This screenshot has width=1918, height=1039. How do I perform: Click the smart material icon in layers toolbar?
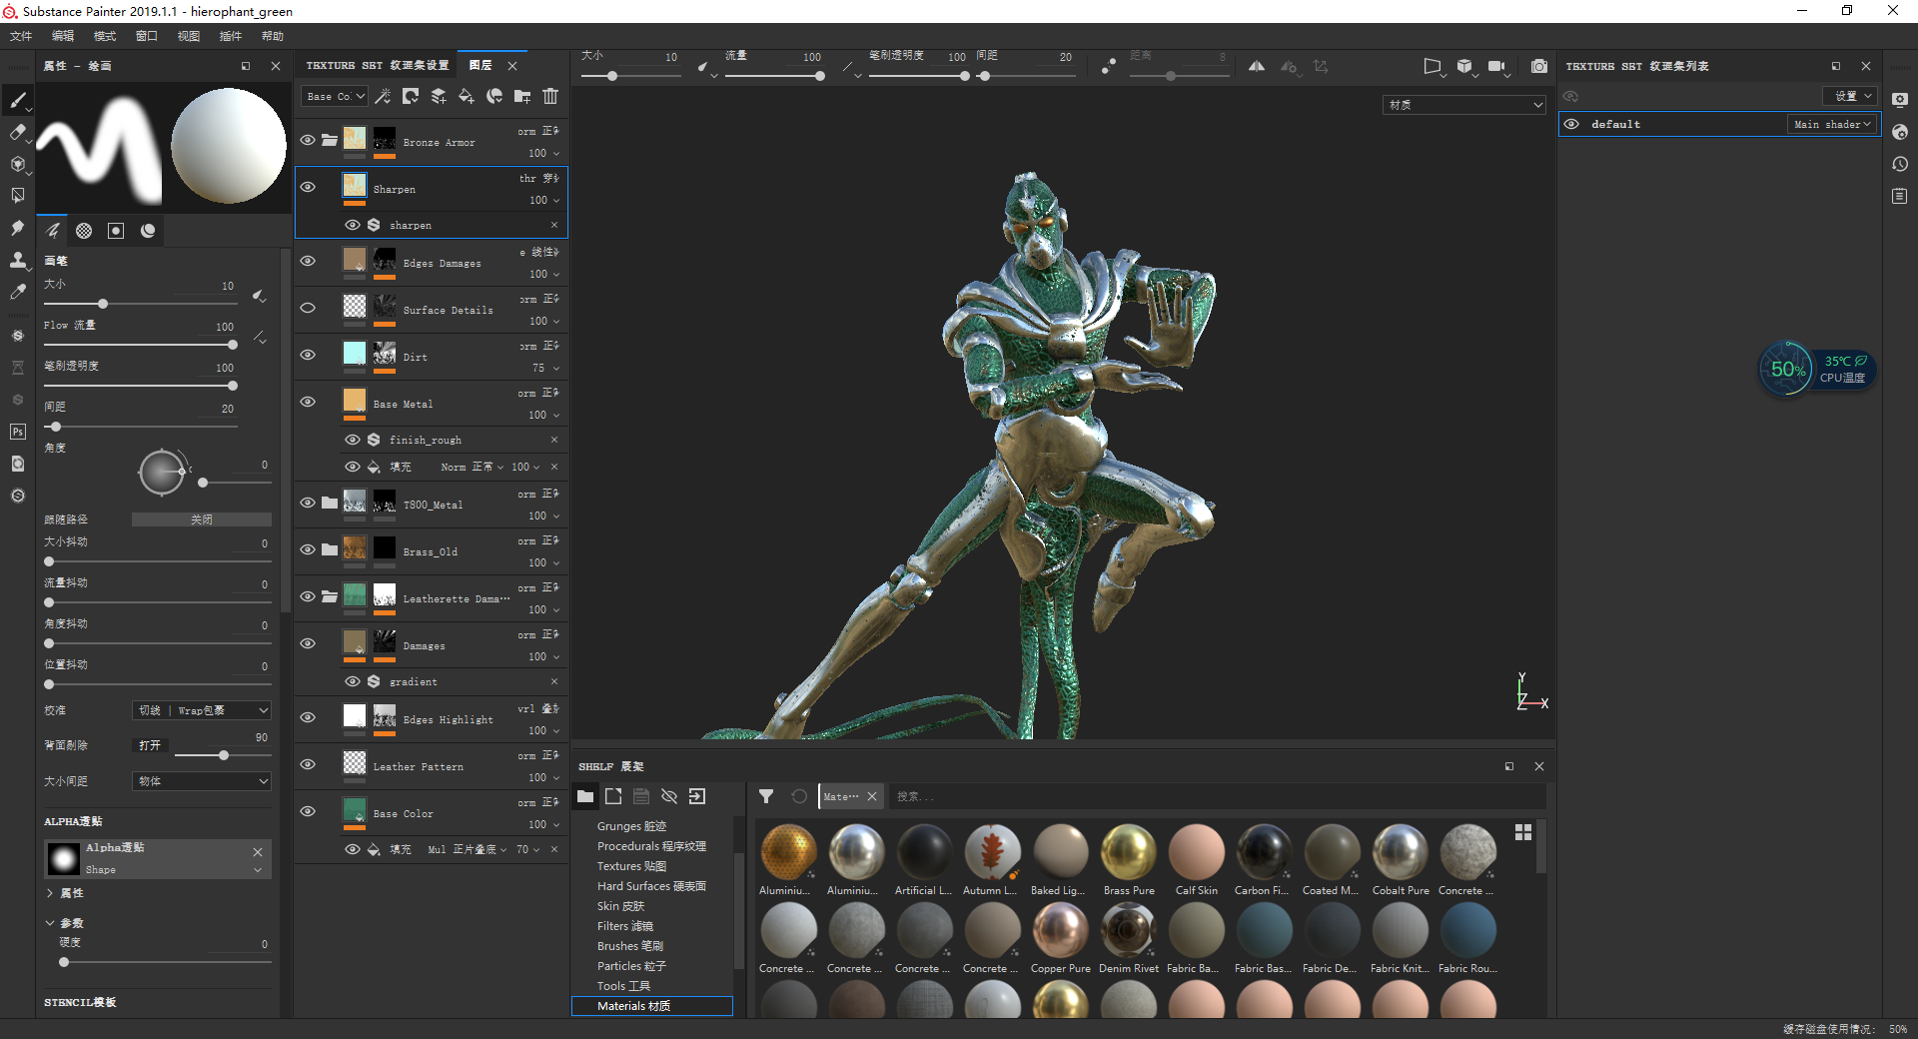494,96
